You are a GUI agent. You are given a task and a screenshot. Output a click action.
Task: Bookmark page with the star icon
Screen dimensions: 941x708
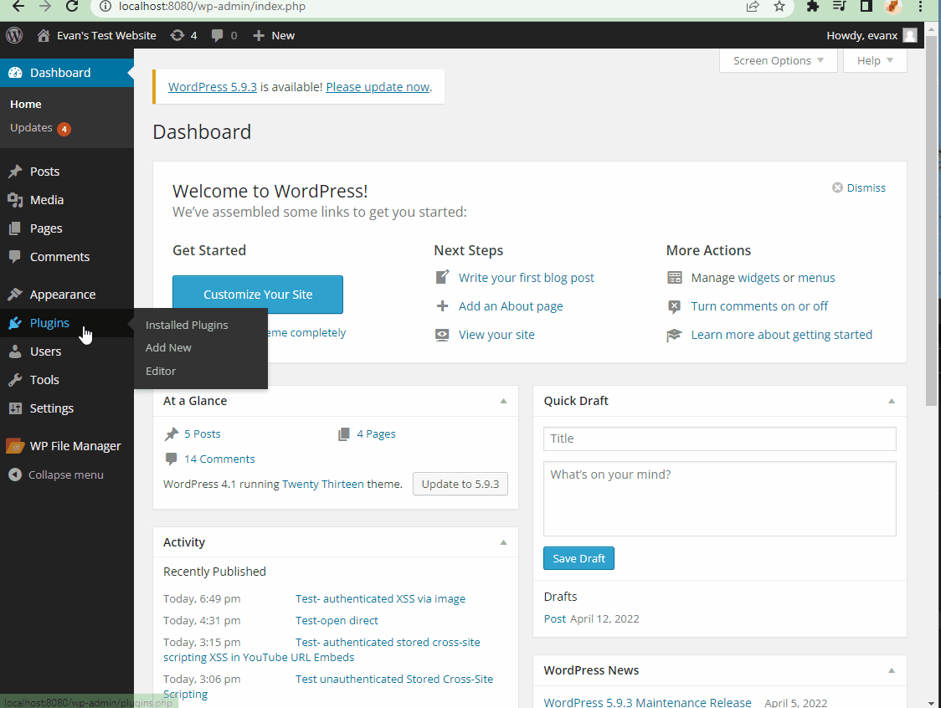[x=779, y=7]
